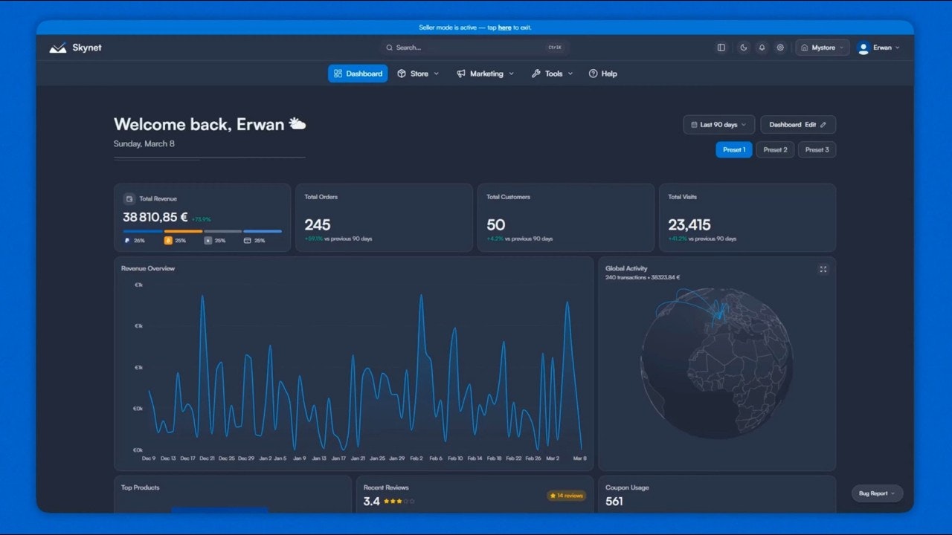Open the Mystore store selector dropdown

[x=823, y=48]
